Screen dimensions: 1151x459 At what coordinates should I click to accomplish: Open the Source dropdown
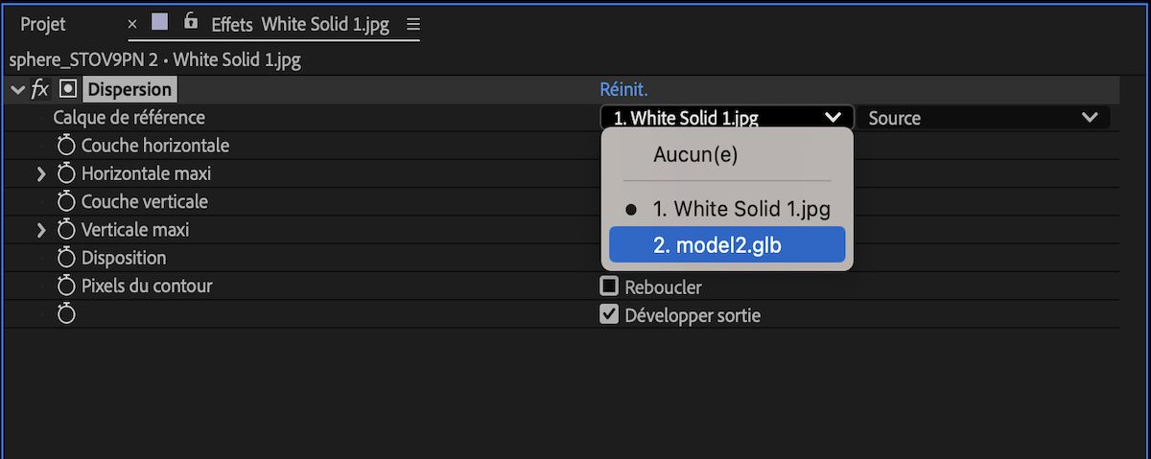tap(983, 118)
